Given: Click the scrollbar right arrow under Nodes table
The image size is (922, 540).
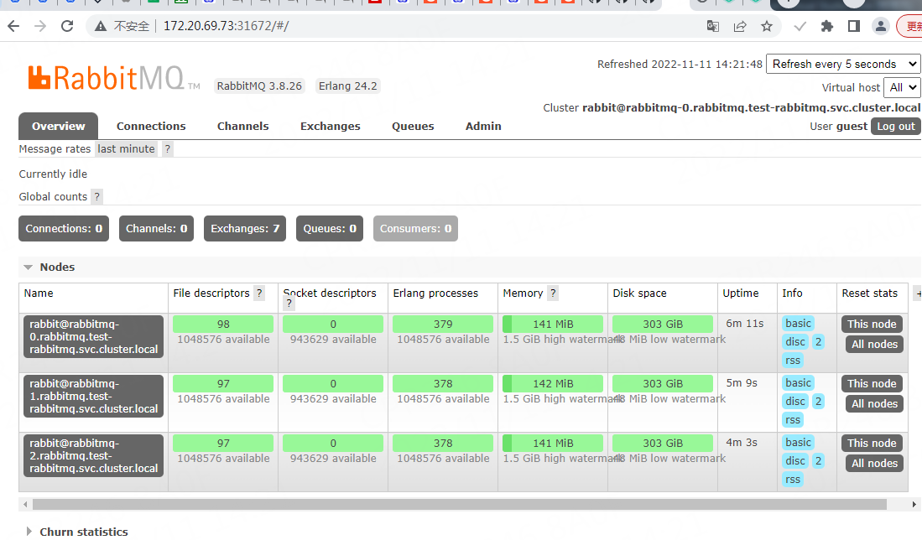Looking at the screenshot, I should pos(914,504).
